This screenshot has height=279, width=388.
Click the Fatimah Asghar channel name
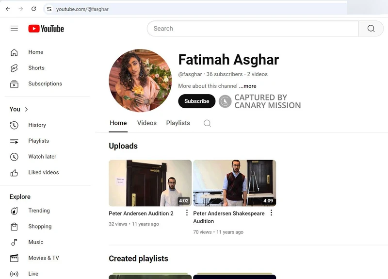click(228, 60)
